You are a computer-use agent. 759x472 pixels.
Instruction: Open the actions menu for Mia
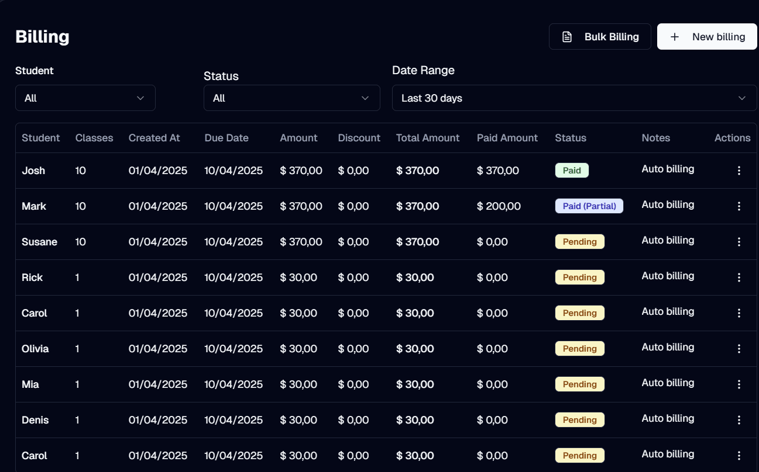739,384
